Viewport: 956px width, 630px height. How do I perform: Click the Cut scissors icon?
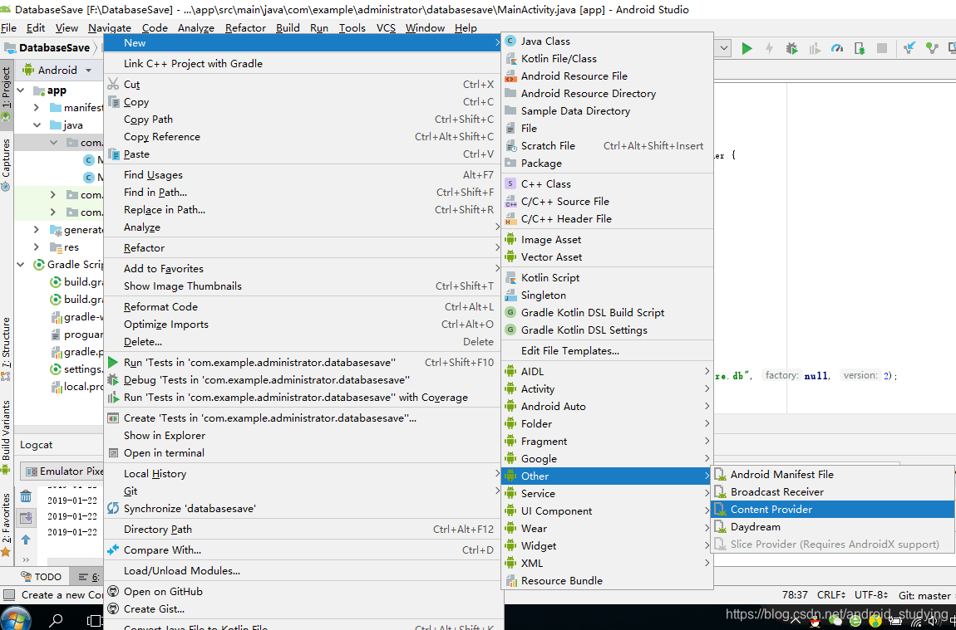point(113,84)
